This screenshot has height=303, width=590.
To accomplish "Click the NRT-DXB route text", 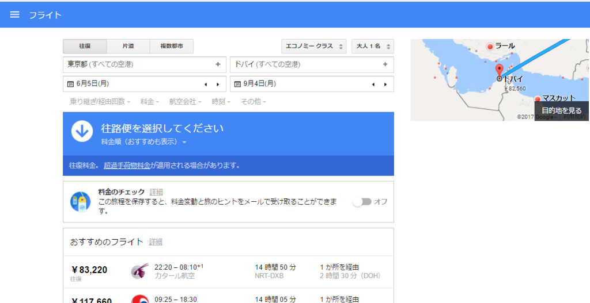I will coord(269,276).
